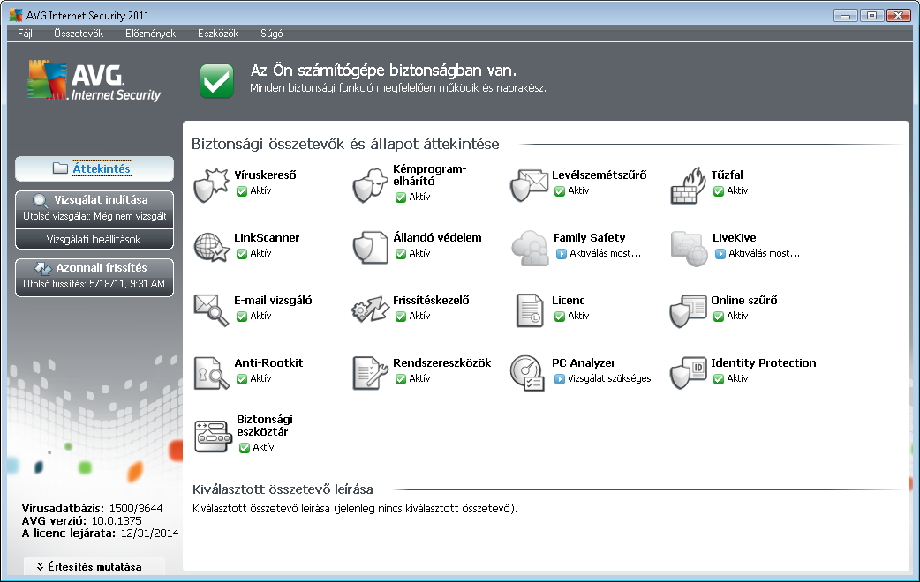Click the magnifier icon on Vizsgálat indítása
This screenshot has width=920, height=582.
(41, 200)
